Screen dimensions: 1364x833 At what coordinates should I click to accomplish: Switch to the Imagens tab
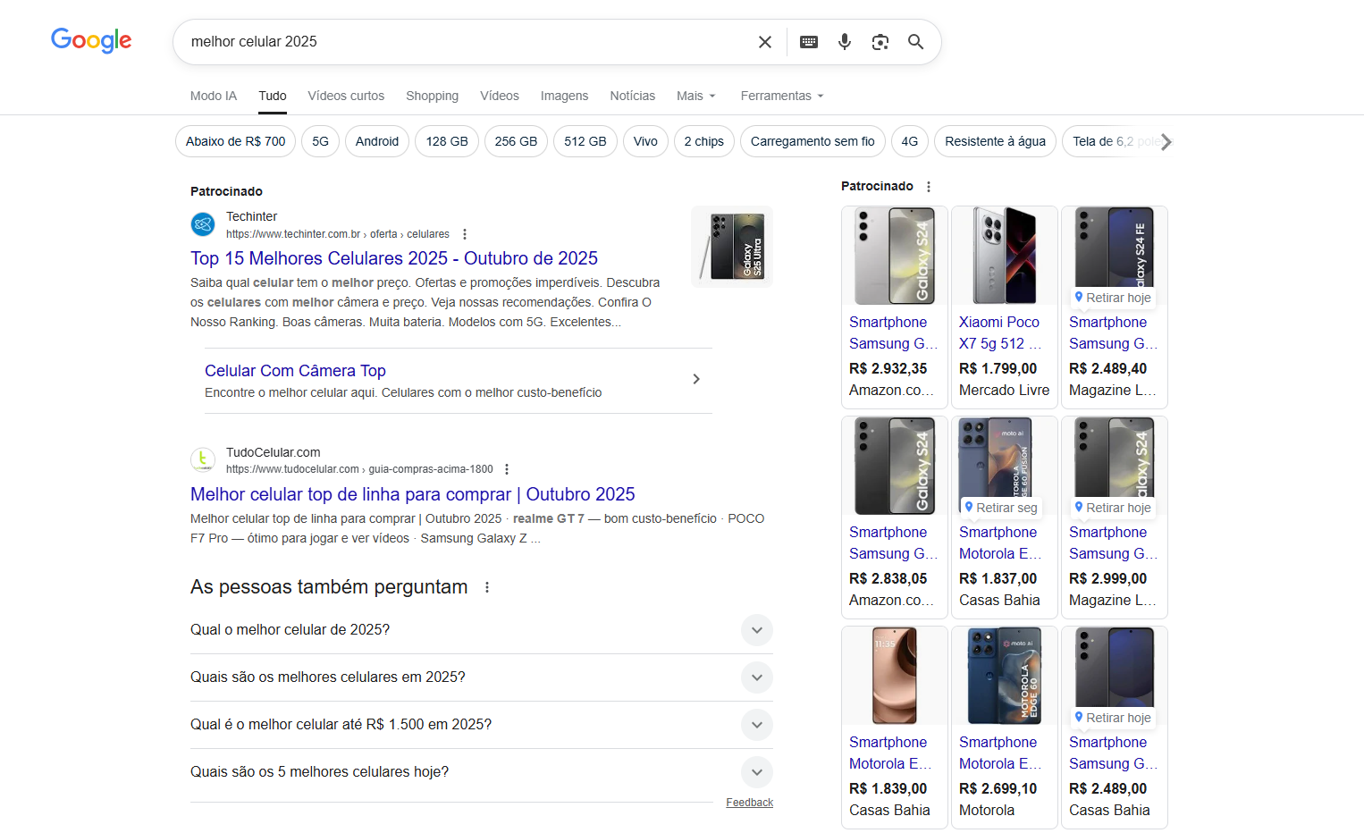point(564,96)
